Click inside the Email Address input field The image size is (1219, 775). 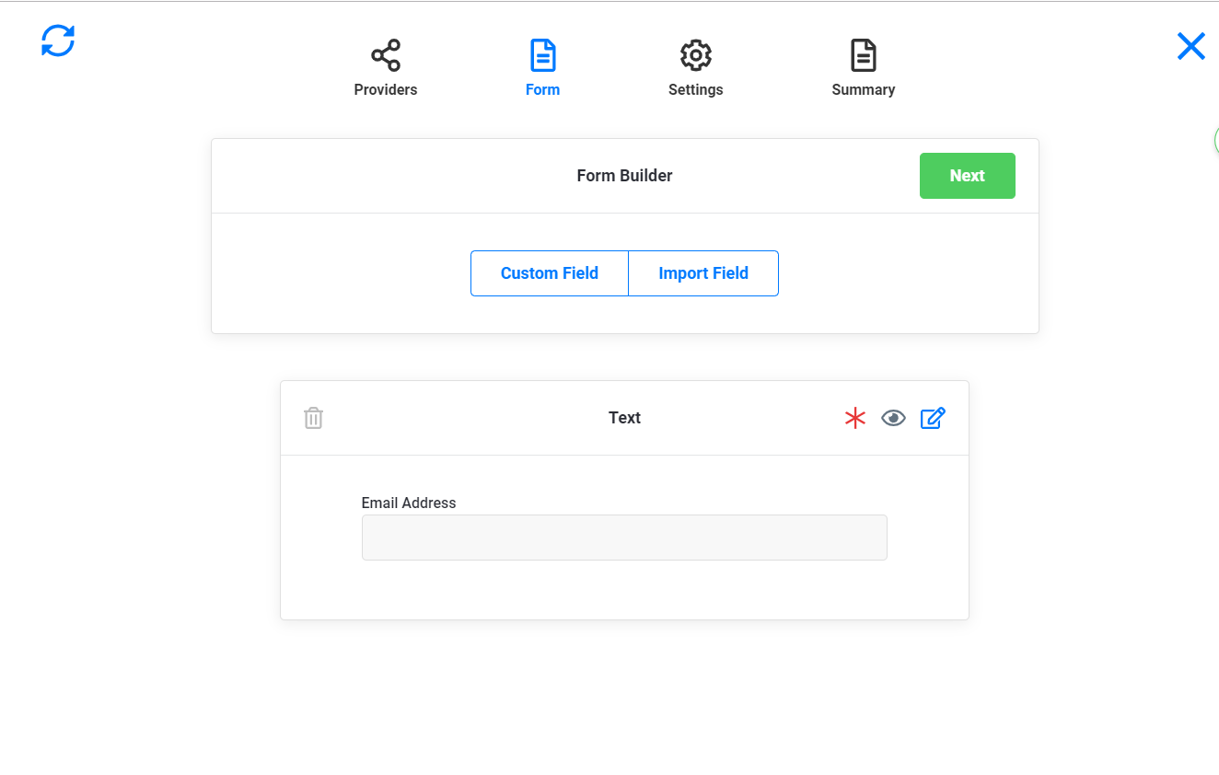point(624,537)
